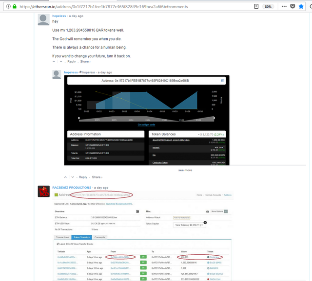Open Share menu under the nested reply
312x281 pixels.
(x=97, y=177)
